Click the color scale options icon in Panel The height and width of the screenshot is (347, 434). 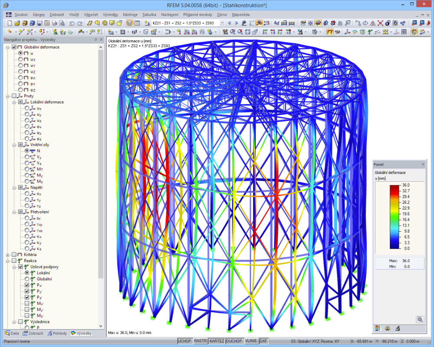[378, 328]
